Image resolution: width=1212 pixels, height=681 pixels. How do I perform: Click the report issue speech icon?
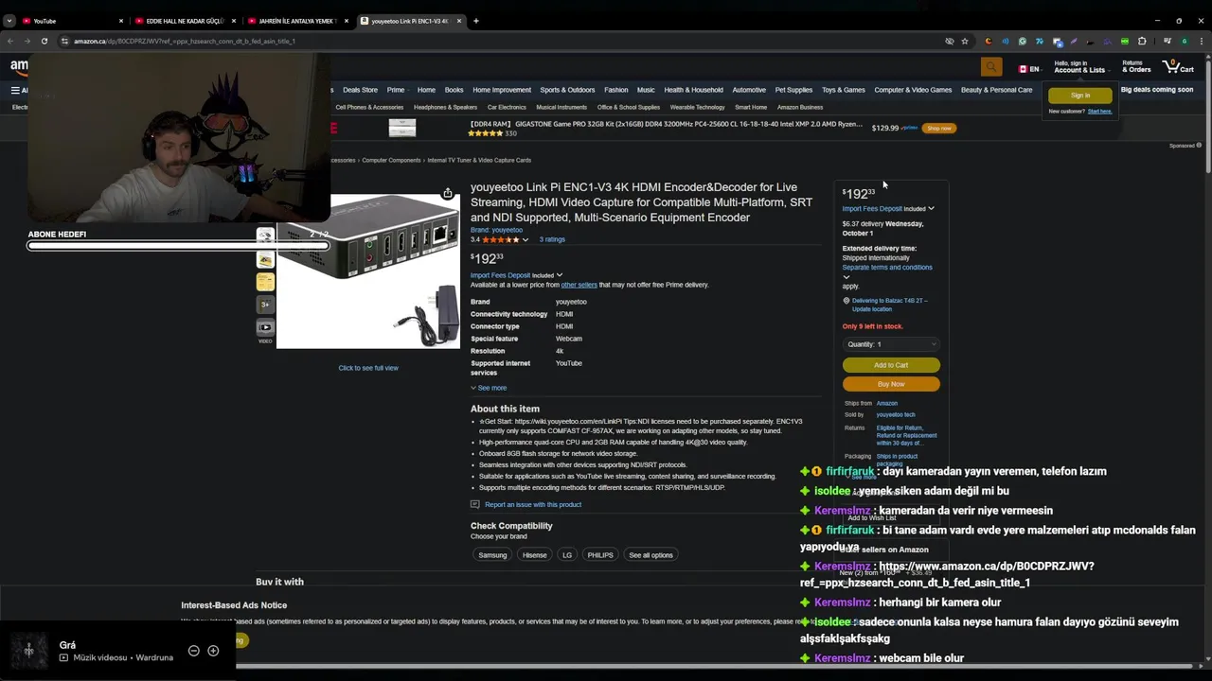click(x=475, y=504)
